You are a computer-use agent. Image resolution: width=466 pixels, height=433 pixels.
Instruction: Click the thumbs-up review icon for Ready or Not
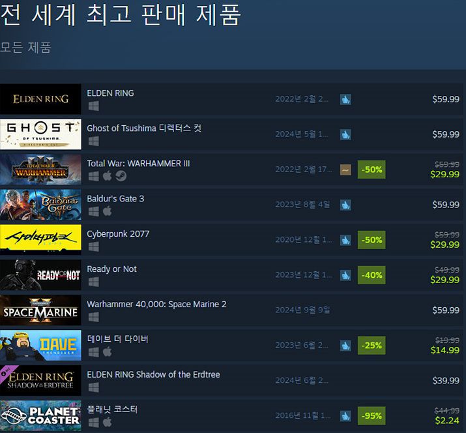(x=345, y=275)
